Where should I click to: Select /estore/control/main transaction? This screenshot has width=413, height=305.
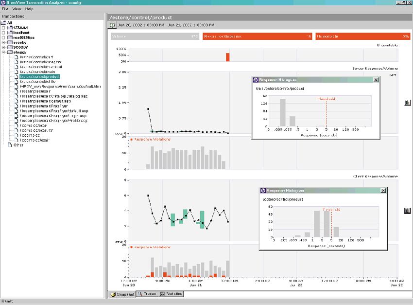point(37,72)
